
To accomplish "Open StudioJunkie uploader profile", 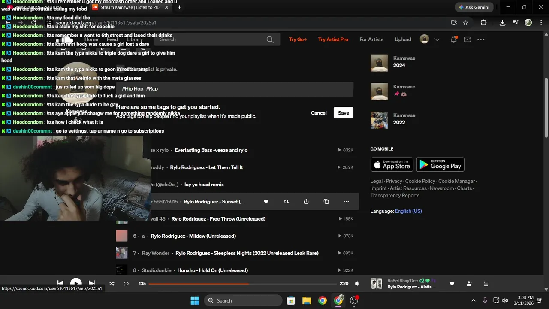I will [x=157, y=270].
